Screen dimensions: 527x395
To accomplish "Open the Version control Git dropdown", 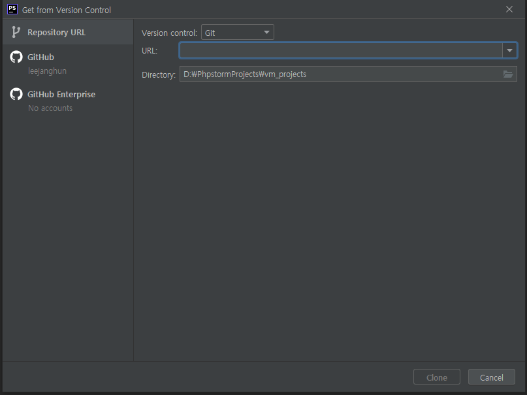I will pos(237,33).
